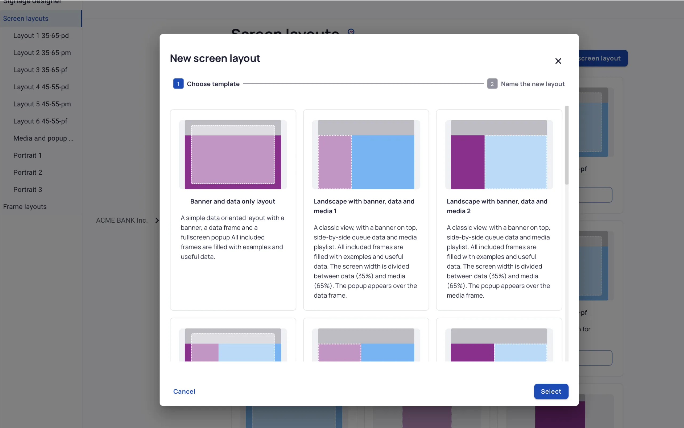Viewport: 684px width, 428px height.
Task: Select step 1 Choose template
Action: 206,84
